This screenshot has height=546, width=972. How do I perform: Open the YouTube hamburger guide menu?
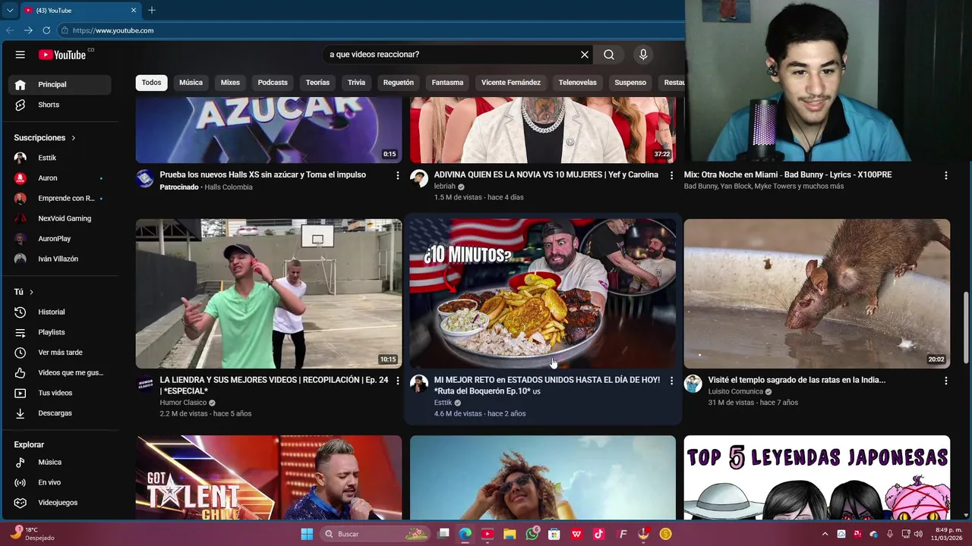21,55
